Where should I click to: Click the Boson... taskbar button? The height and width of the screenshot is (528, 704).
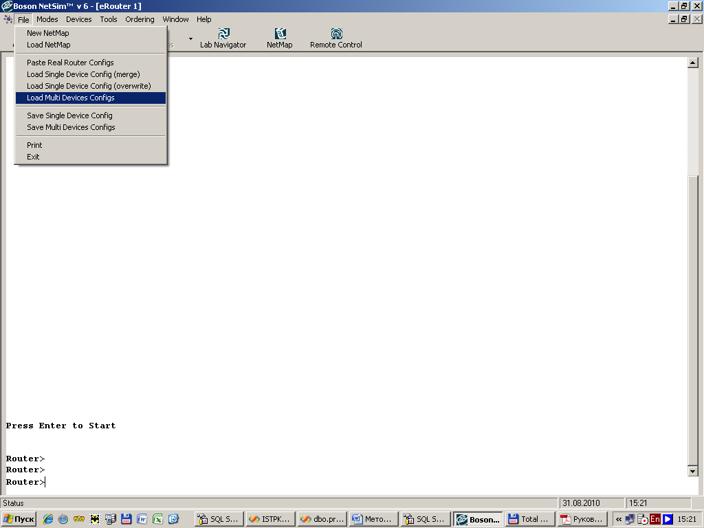(477, 519)
